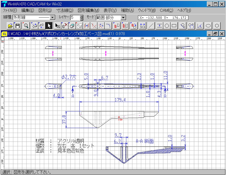Viewport: 226px width, 175px height.
Task: Minimize the inner drawing window
Action: click(209, 34)
